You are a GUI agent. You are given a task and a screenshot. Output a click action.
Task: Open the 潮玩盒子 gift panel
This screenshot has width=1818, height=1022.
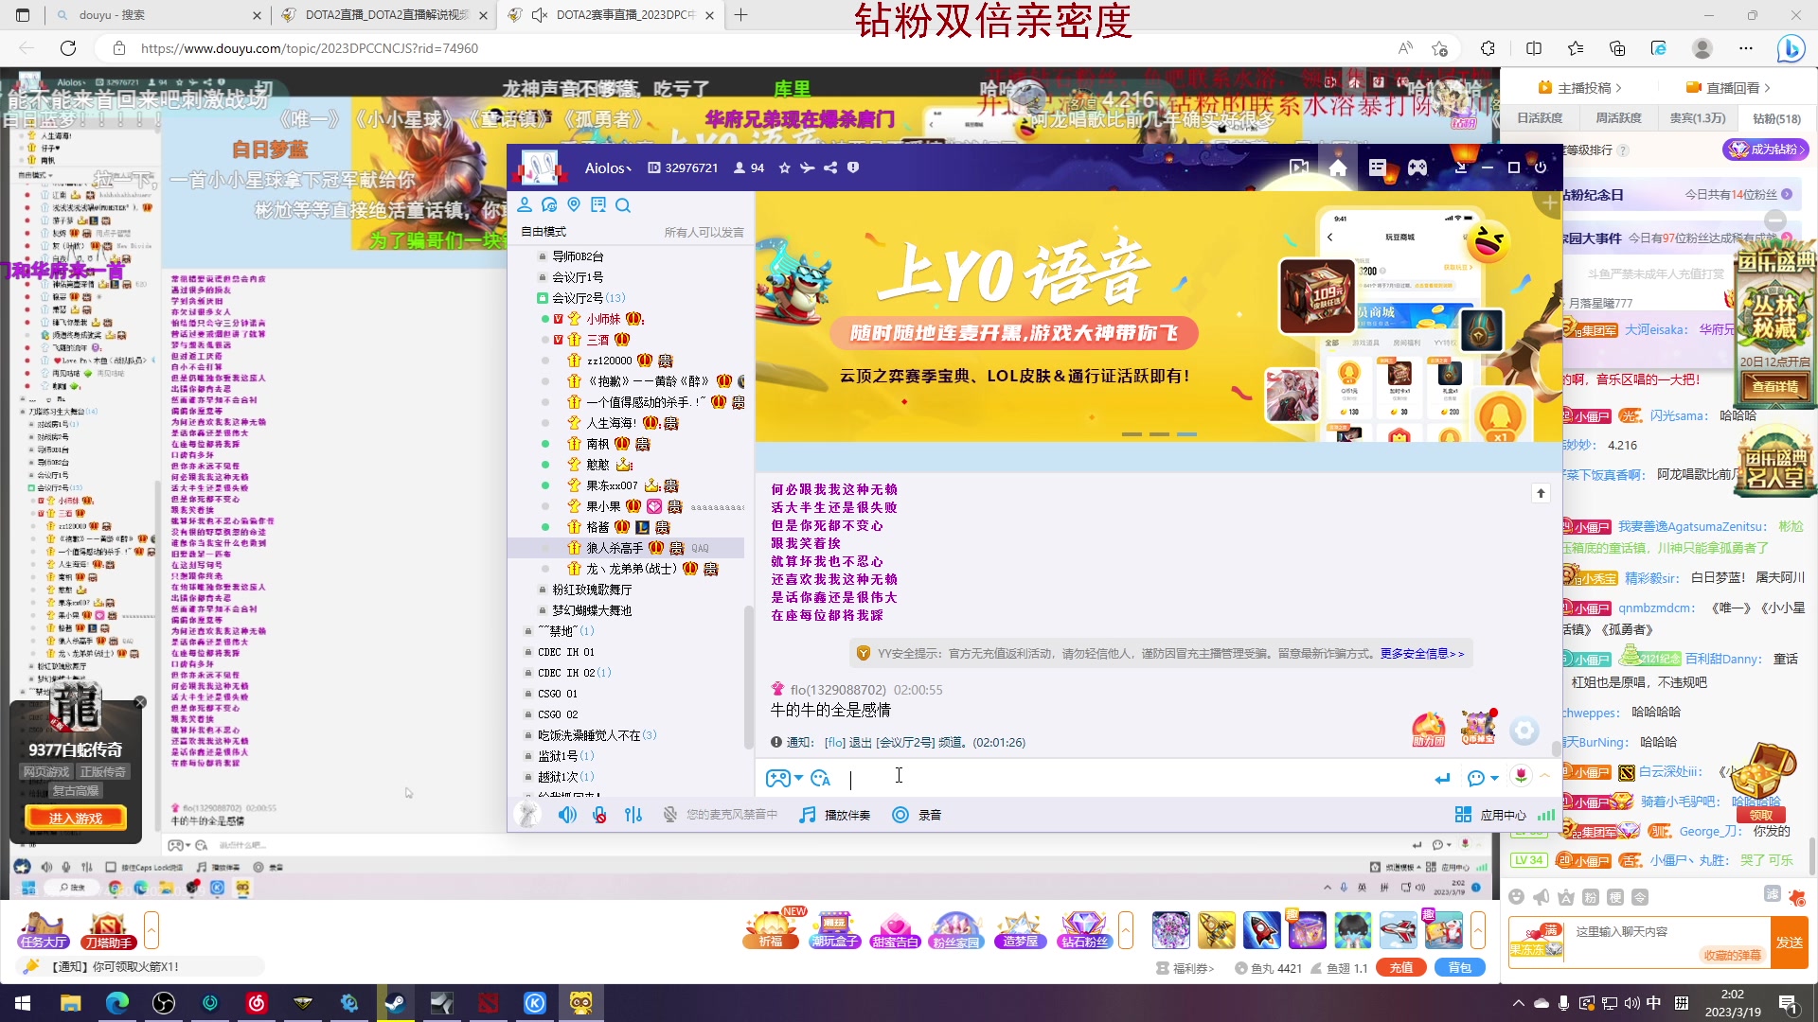(x=834, y=932)
